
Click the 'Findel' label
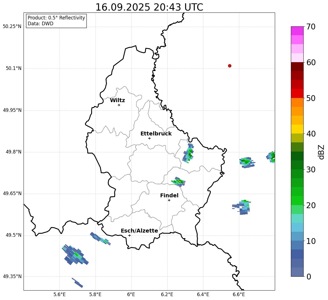click(169, 195)
